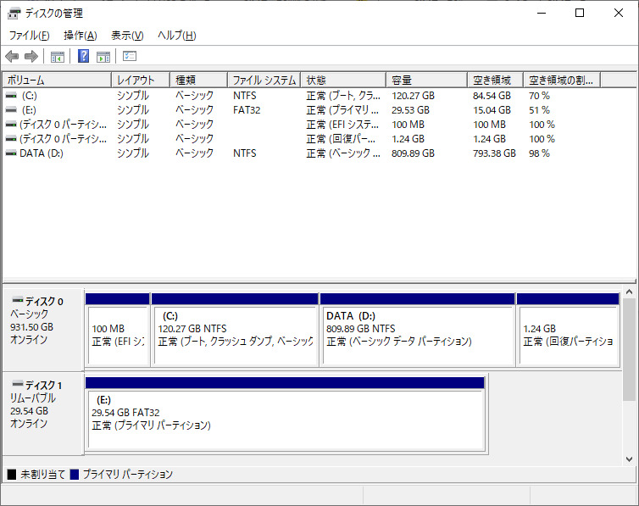Select the DATA (D:) volume row icon
The image size is (639, 506).
pos(10,153)
